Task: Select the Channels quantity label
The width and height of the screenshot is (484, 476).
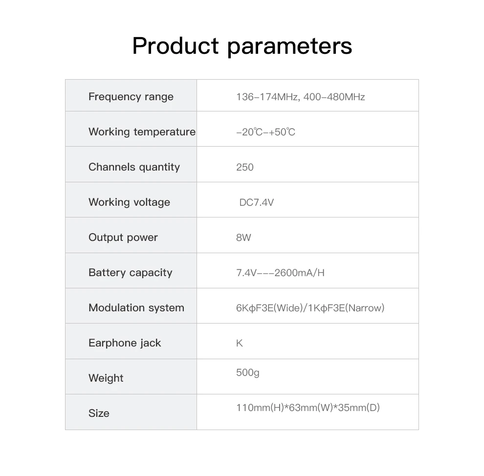Action: click(x=134, y=167)
